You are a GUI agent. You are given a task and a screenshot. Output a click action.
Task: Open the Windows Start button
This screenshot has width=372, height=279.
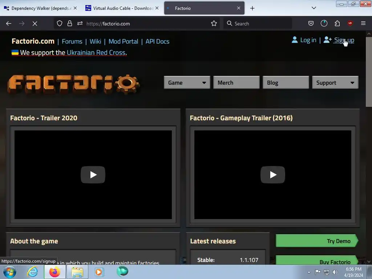click(x=10, y=272)
